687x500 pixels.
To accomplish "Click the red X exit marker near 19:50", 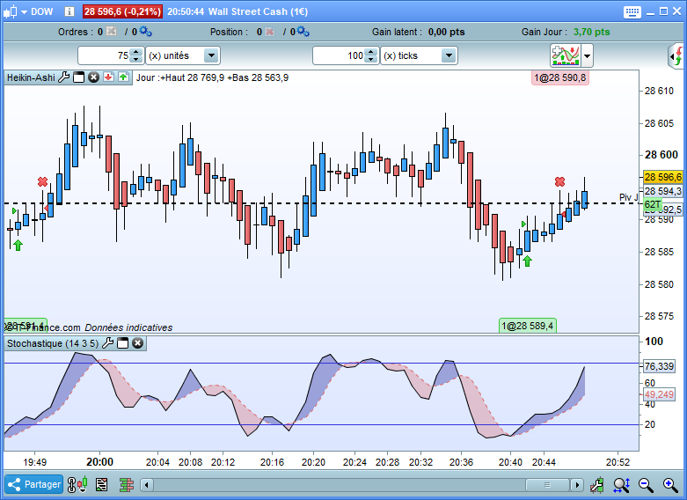I will tap(42, 181).
